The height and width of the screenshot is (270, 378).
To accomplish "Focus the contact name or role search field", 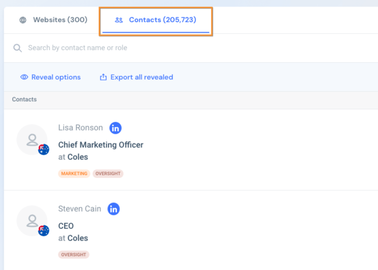I will pos(140,48).
